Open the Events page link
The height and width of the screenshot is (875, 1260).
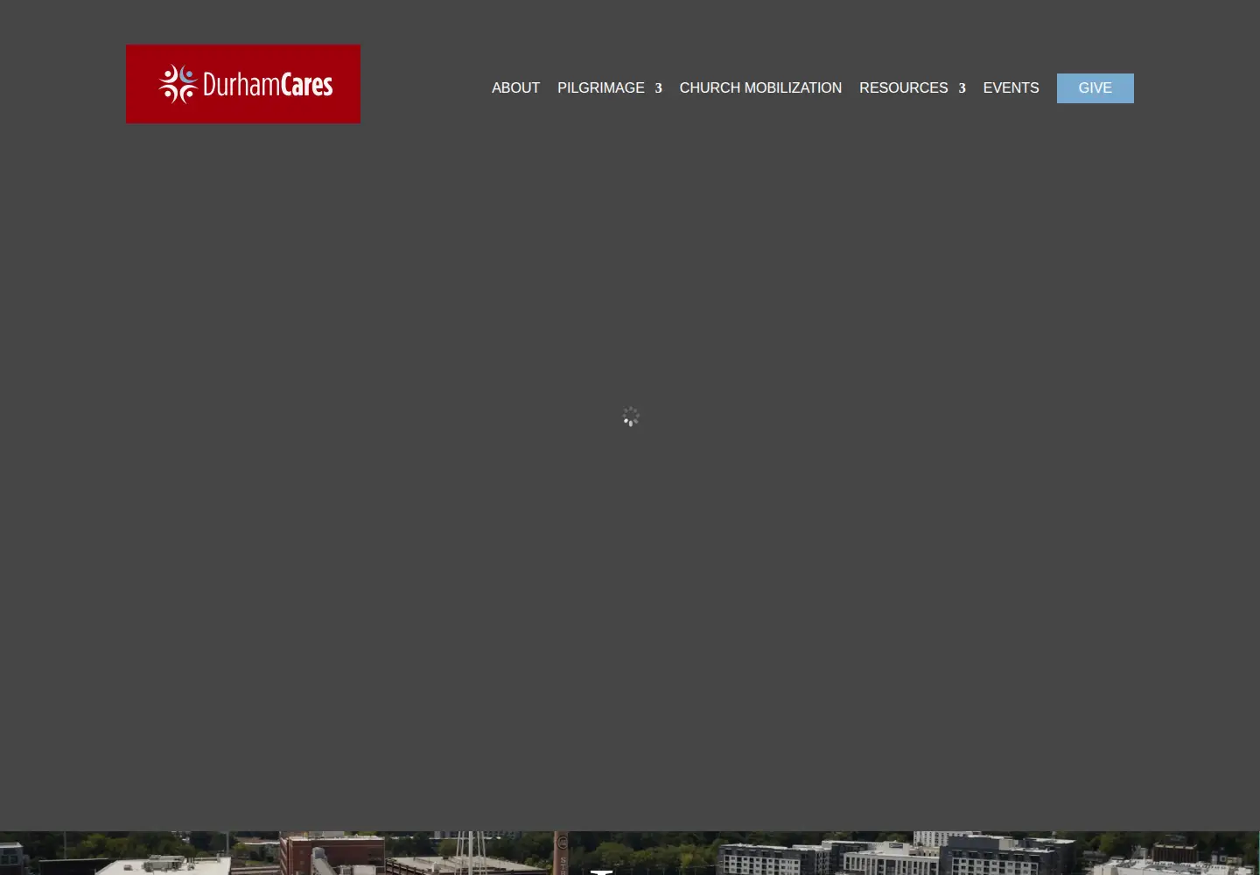tap(1011, 88)
